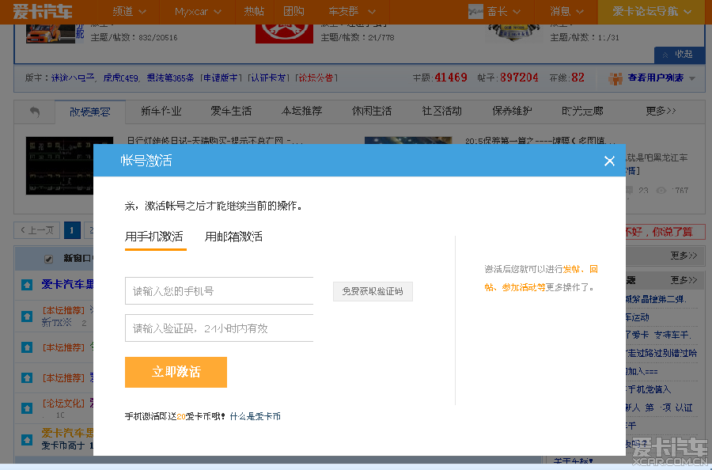Open the 日行灯维修日记 post title
The image size is (712, 470).
tap(214, 140)
